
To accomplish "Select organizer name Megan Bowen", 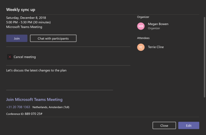I will (158, 24).
